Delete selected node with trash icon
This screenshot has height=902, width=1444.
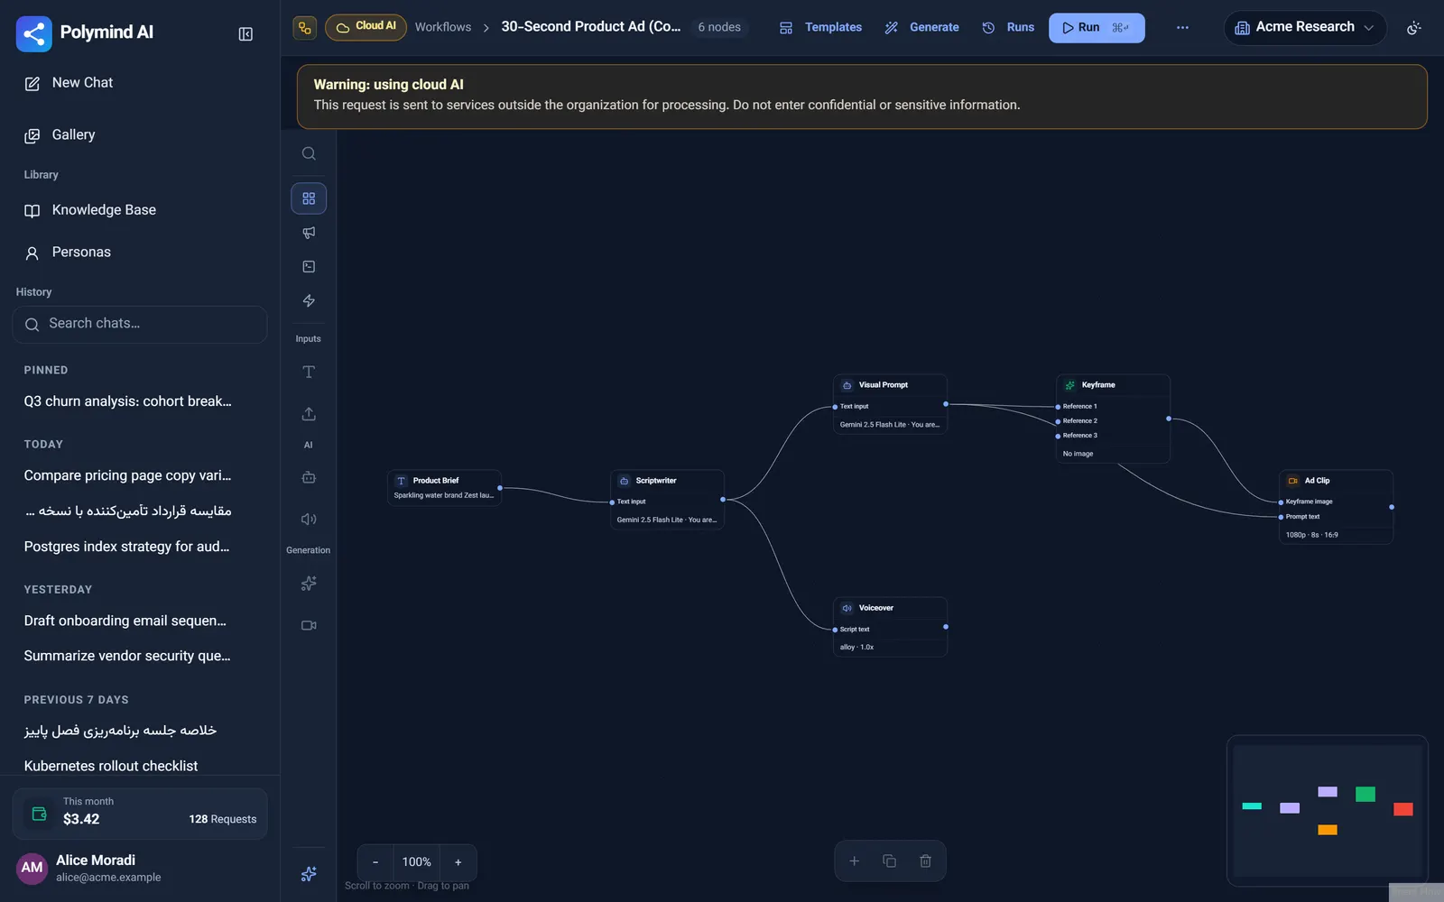[x=925, y=861]
